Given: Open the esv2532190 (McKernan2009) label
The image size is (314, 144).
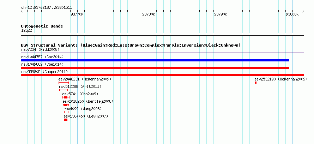Looking at the screenshot, I should pos(281,79).
